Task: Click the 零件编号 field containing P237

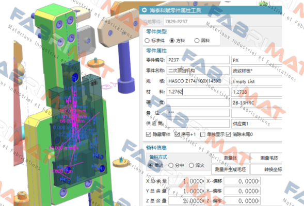Action: coord(198,60)
